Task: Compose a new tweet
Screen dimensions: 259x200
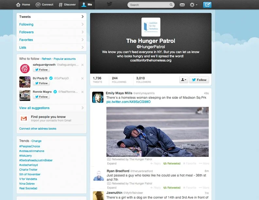Action: (207, 5)
